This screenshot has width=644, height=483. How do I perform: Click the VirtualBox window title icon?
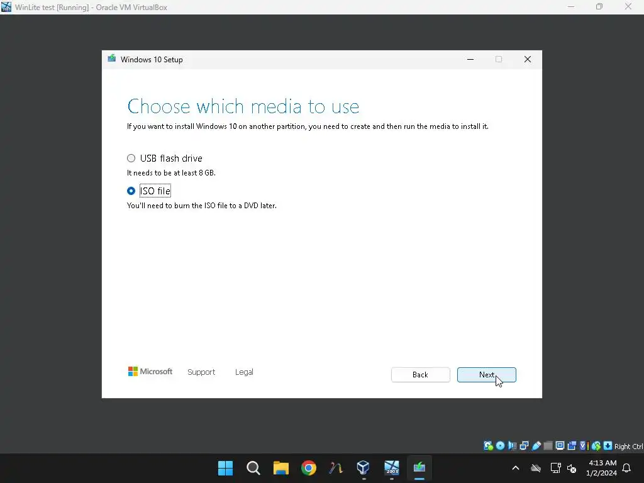pos(6,6)
